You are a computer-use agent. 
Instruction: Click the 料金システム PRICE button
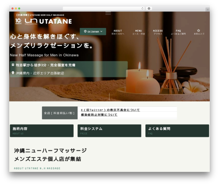pyautogui.click(x=109, y=131)
